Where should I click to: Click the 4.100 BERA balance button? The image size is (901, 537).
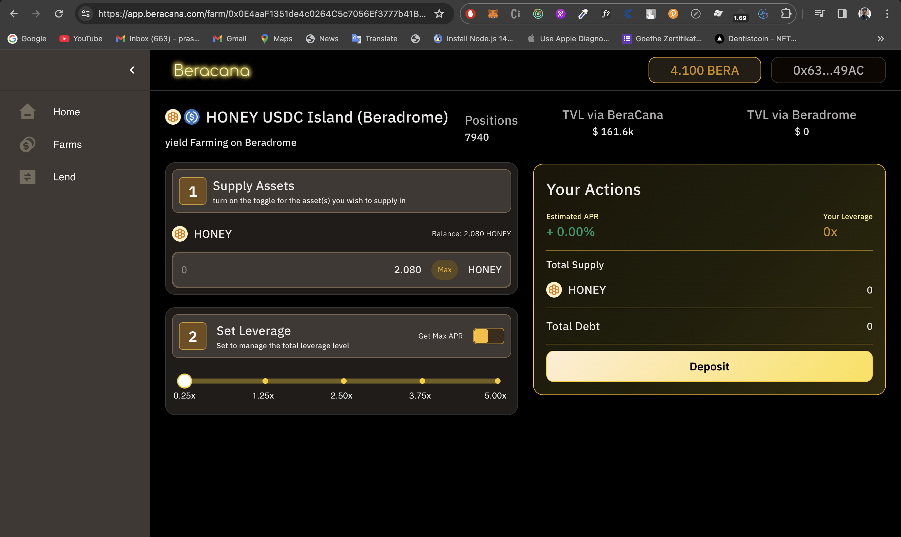click(704, 70)
